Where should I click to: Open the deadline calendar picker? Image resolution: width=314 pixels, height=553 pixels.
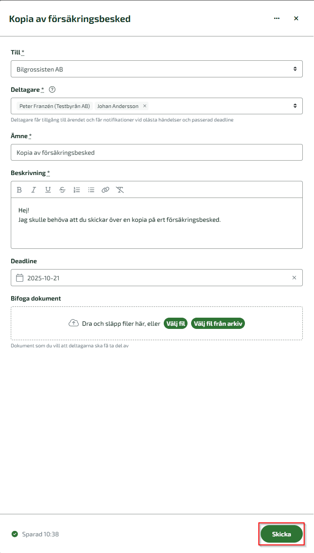pyautogui.click(x=20, y=278)
